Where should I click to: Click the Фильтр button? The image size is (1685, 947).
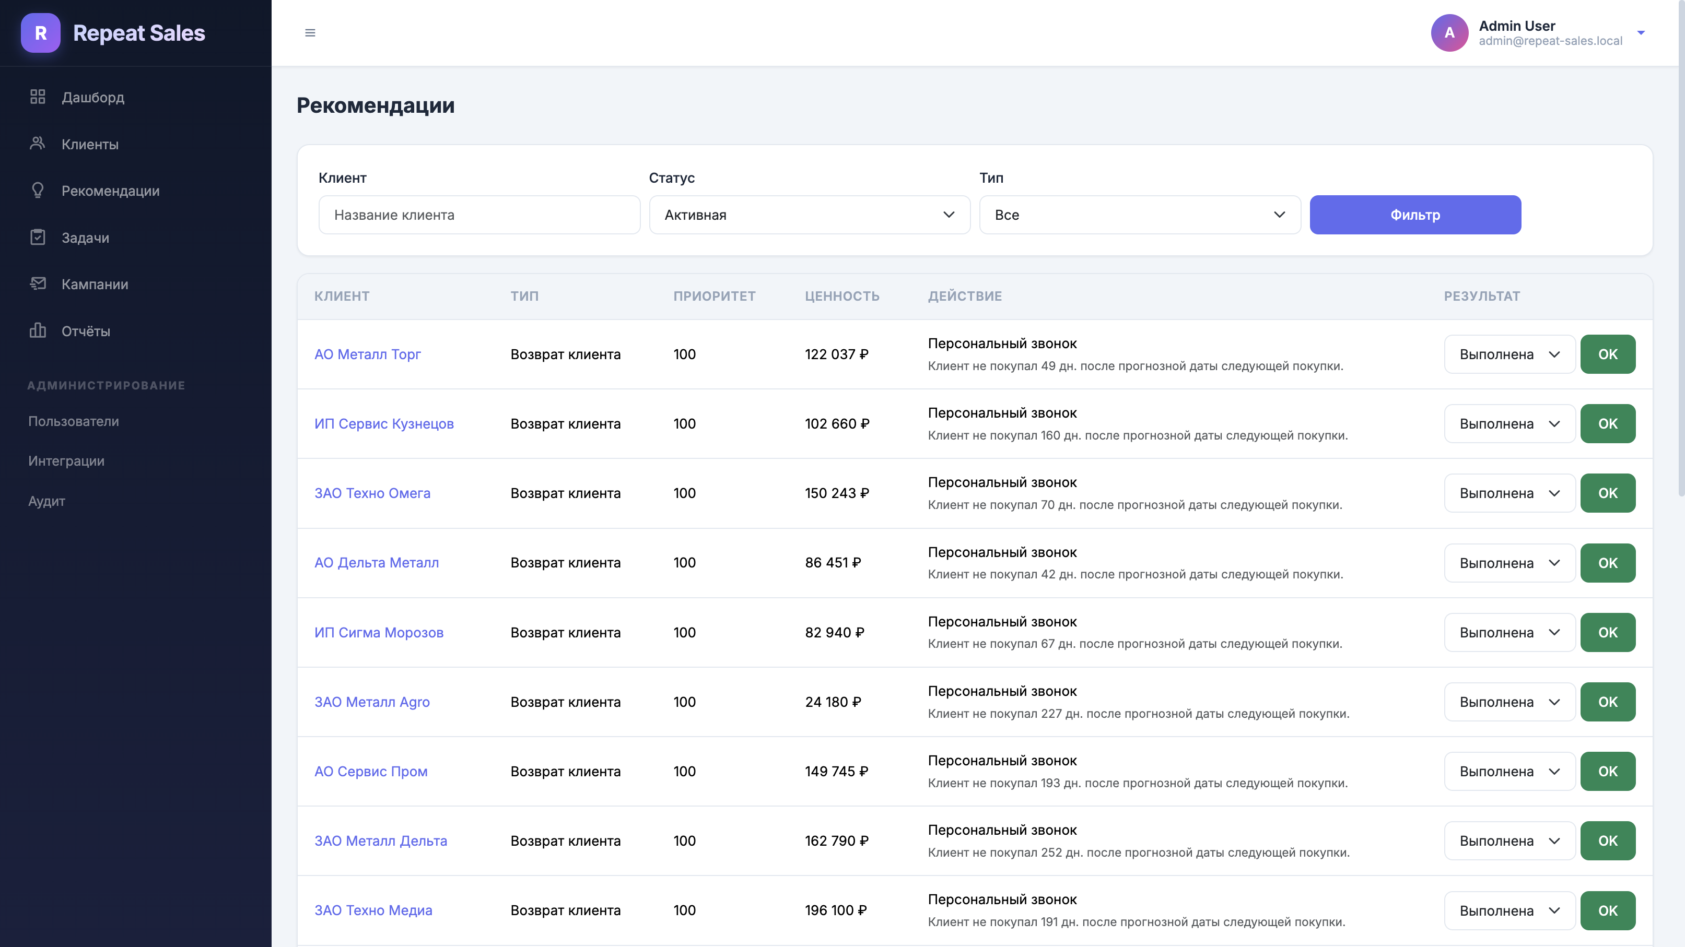(x=1415, y=215)
